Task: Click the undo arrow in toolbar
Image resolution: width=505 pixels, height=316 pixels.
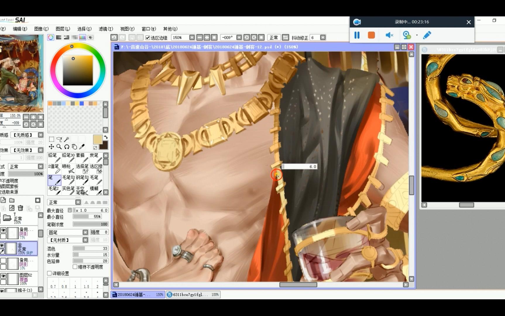Action: coord(114,37)
